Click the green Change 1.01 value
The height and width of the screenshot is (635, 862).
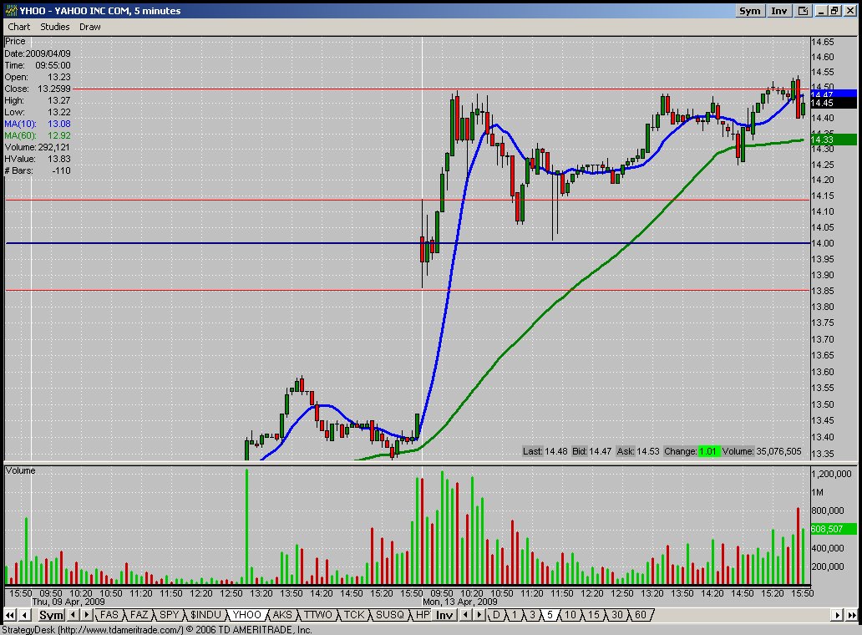point(707,451)
